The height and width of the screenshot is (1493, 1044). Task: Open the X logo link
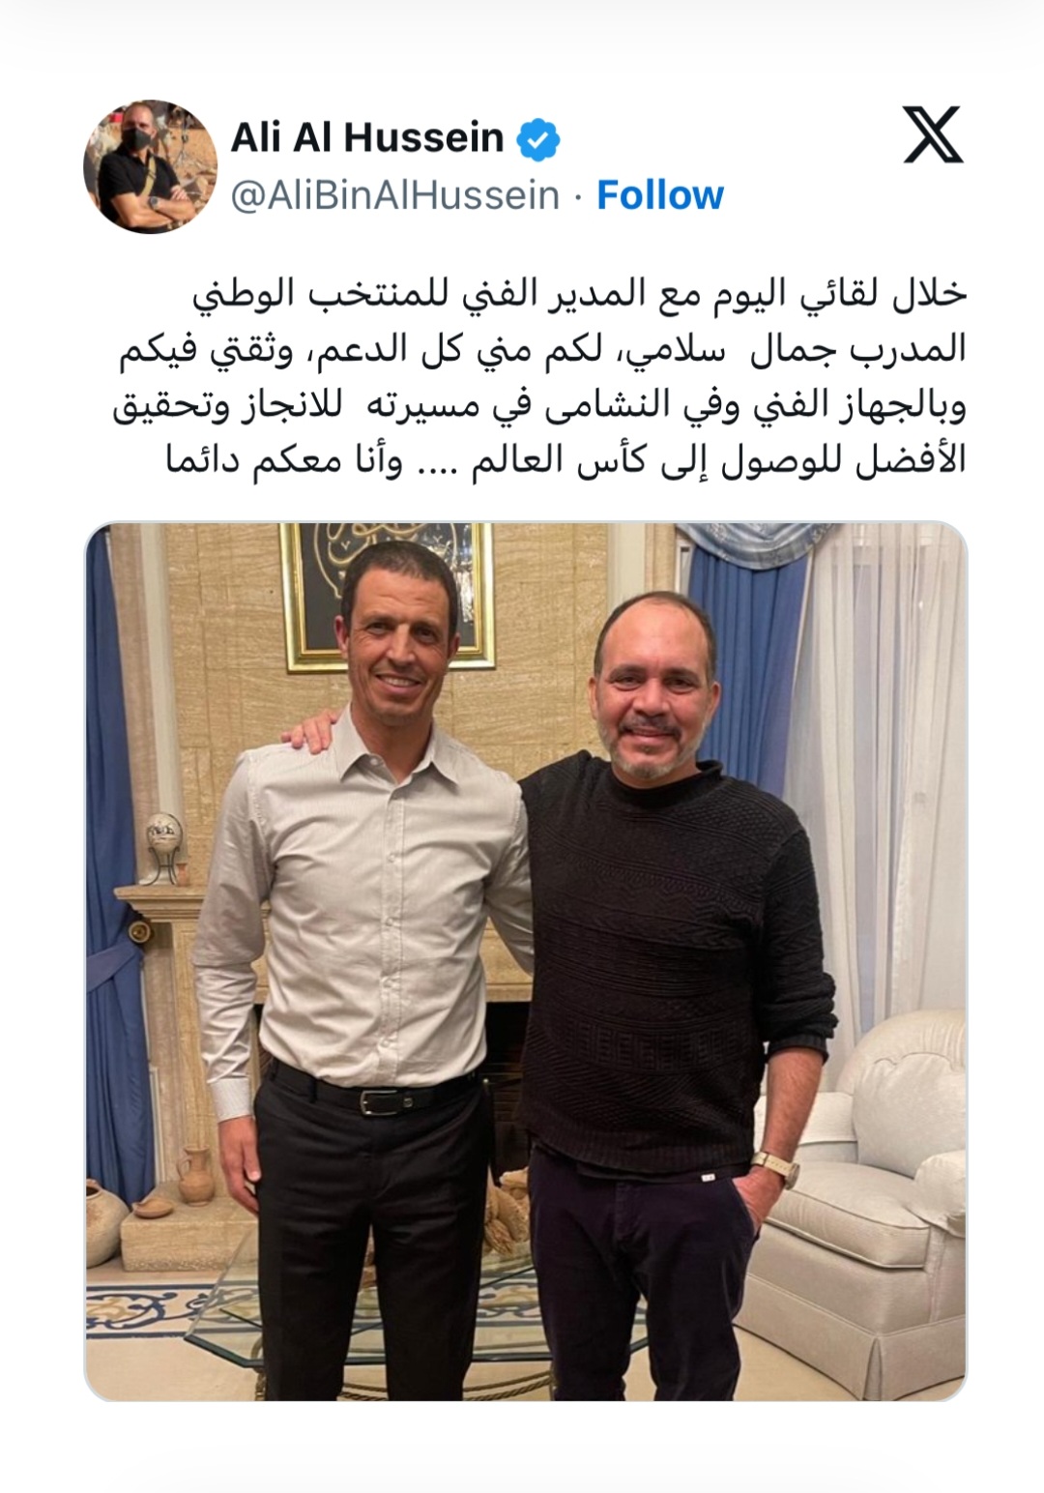pyautogui.click(x=933, y=134)
